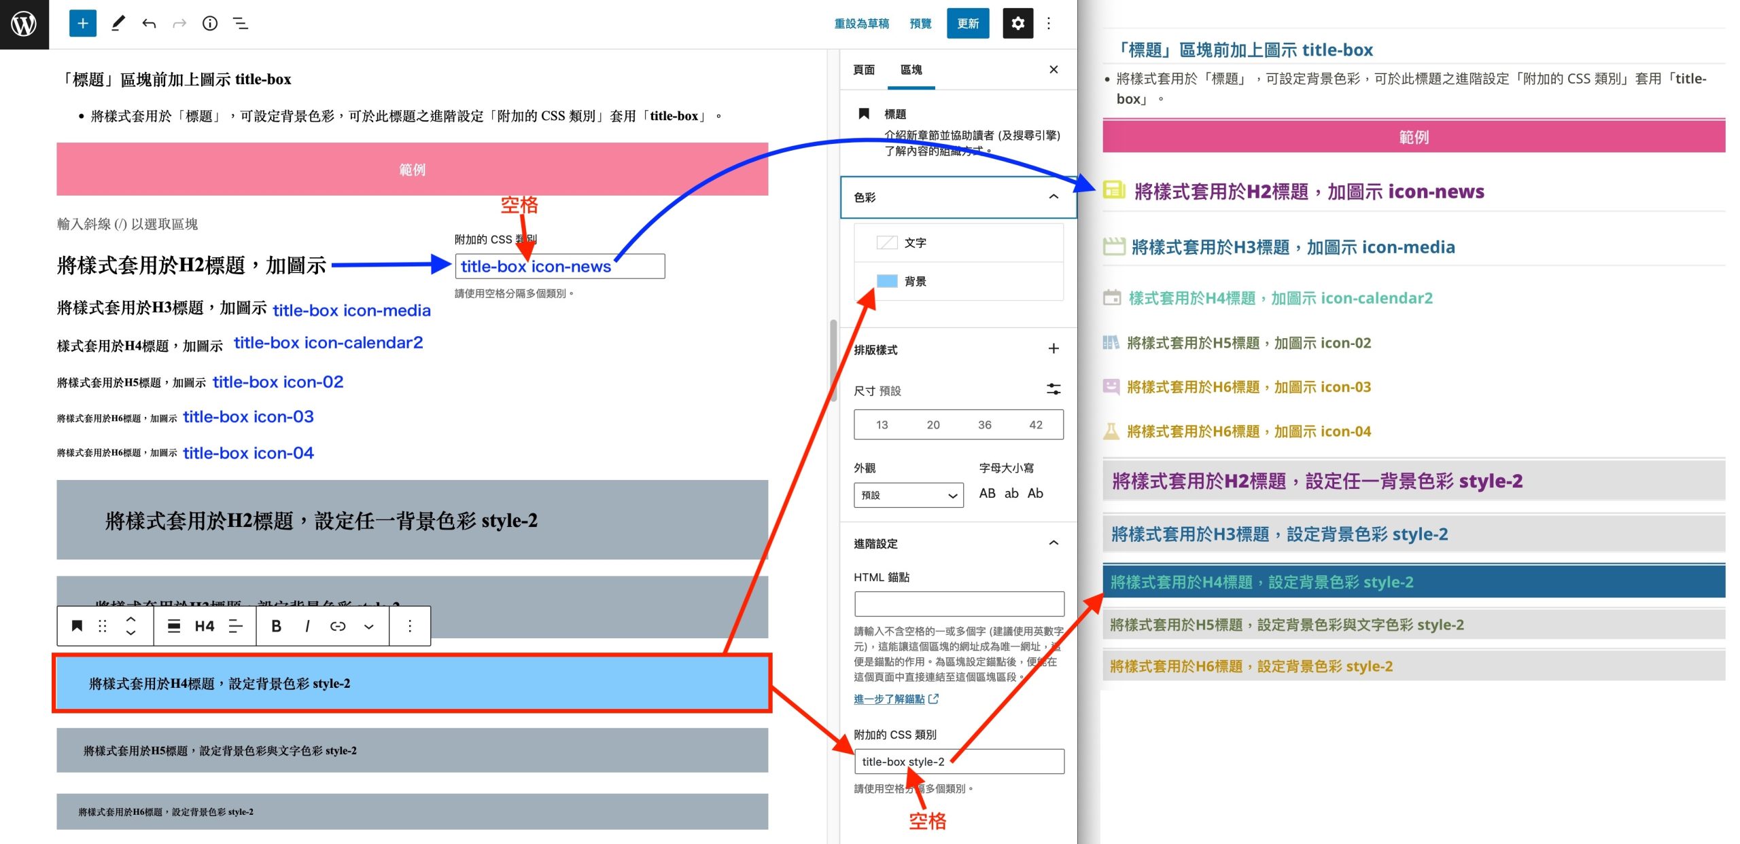Image resolution: width=1740 pixels, height=844 pixels.
Task: Click the 背景 background color swatch
Action: (x=887, y=281)
